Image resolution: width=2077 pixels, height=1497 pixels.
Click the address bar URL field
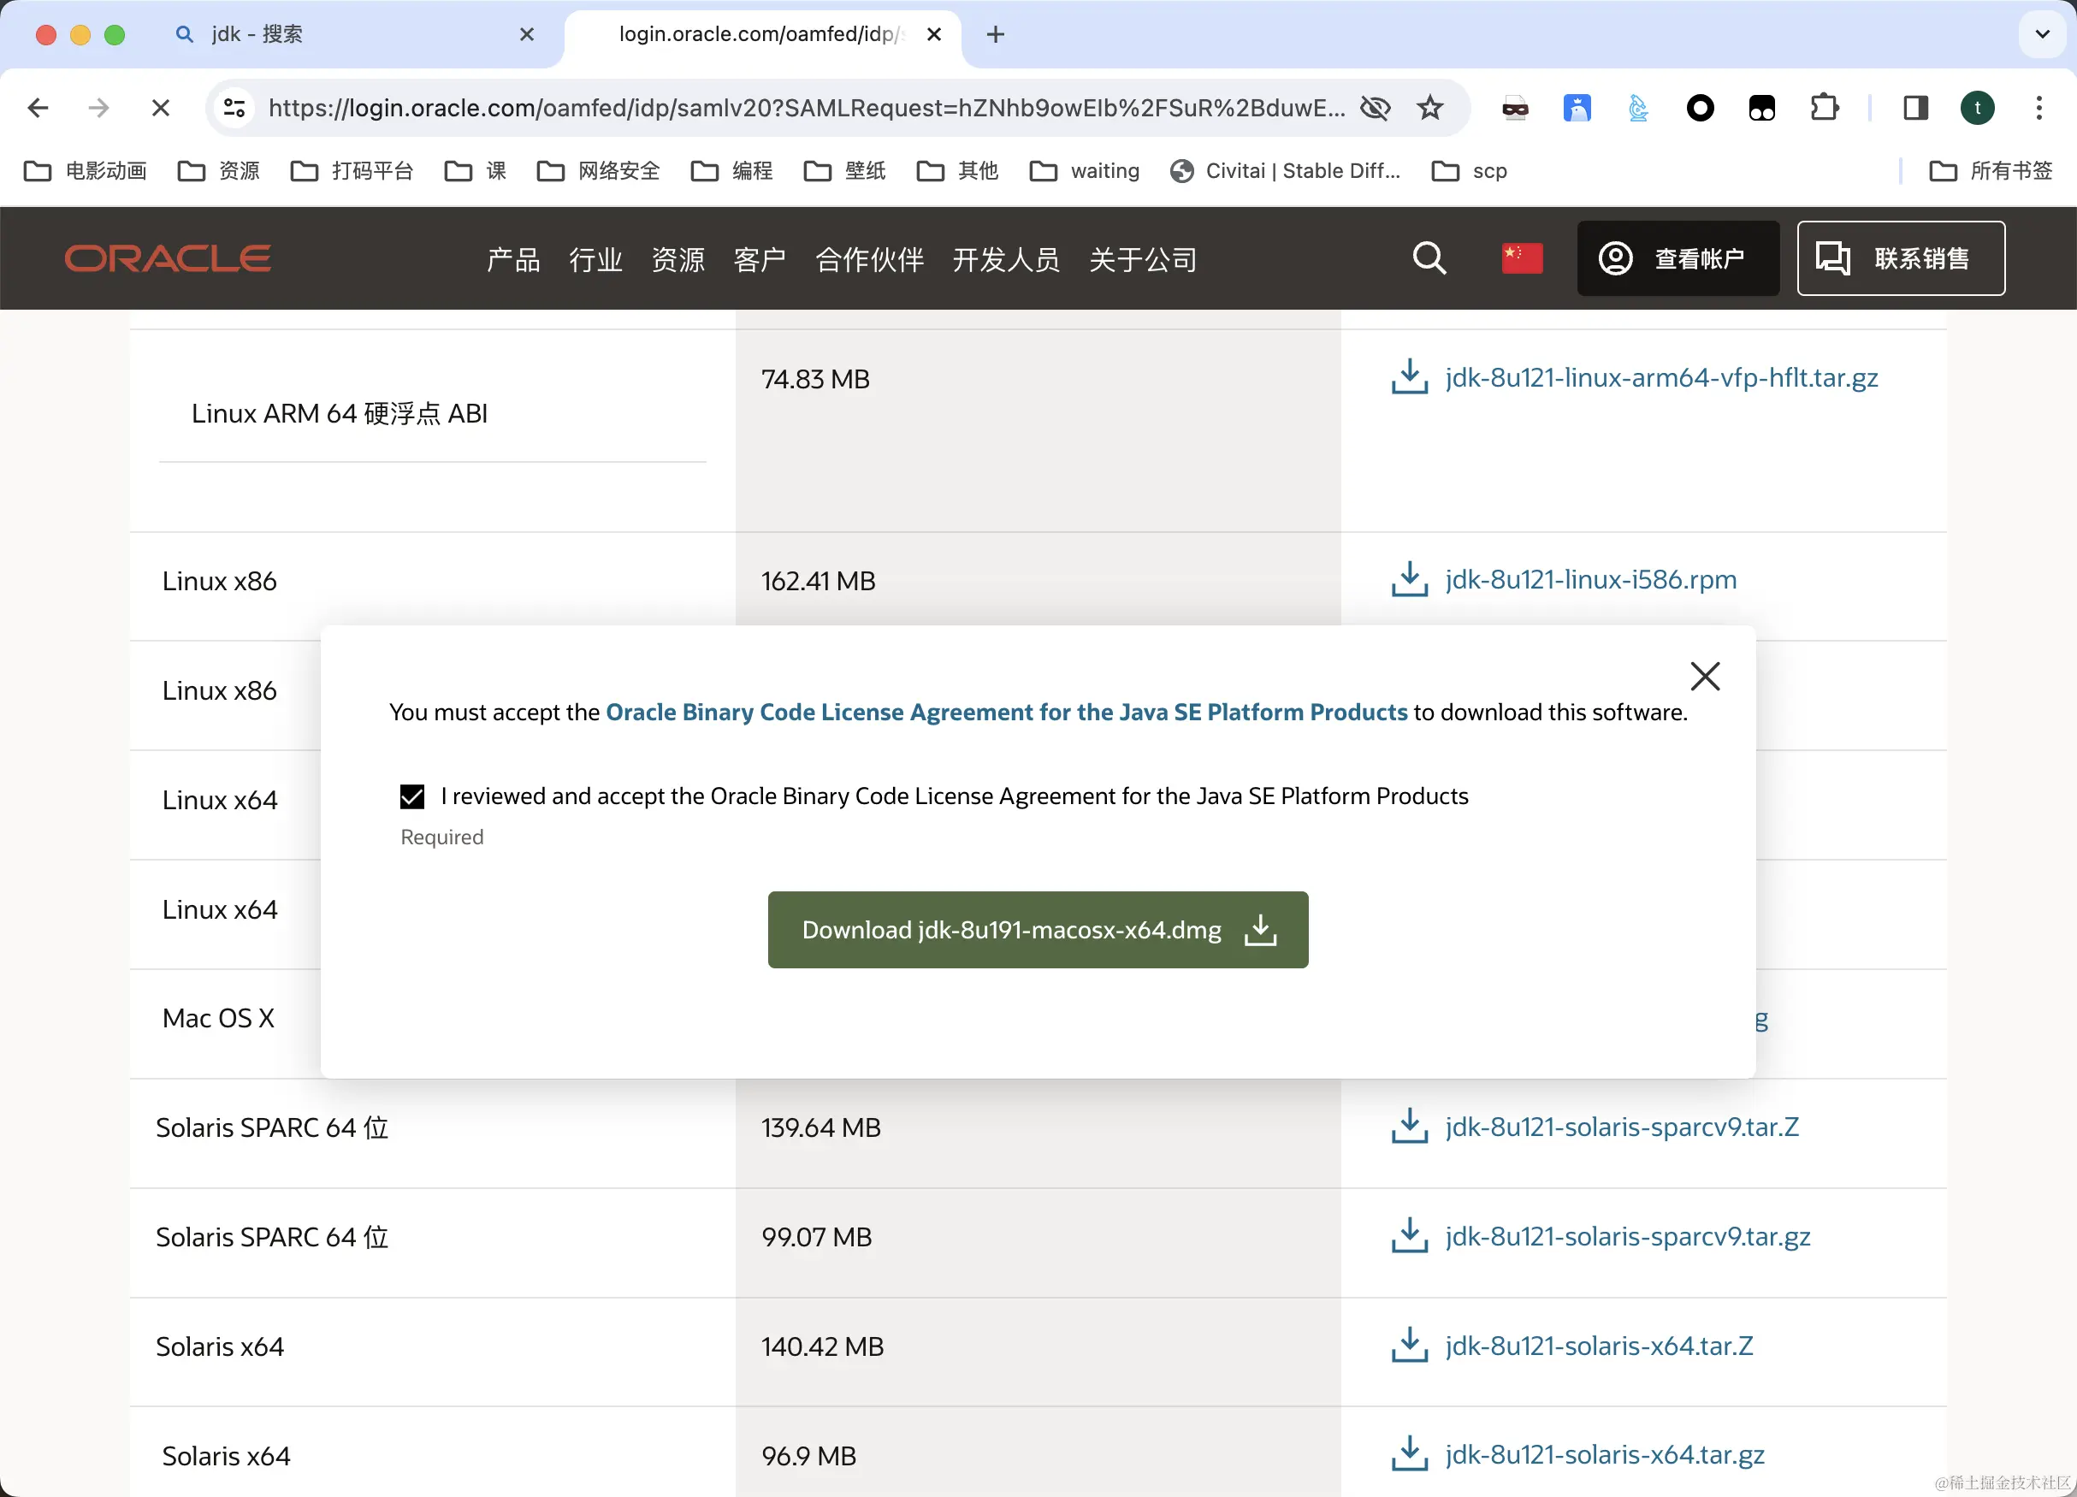pos(806,108)
